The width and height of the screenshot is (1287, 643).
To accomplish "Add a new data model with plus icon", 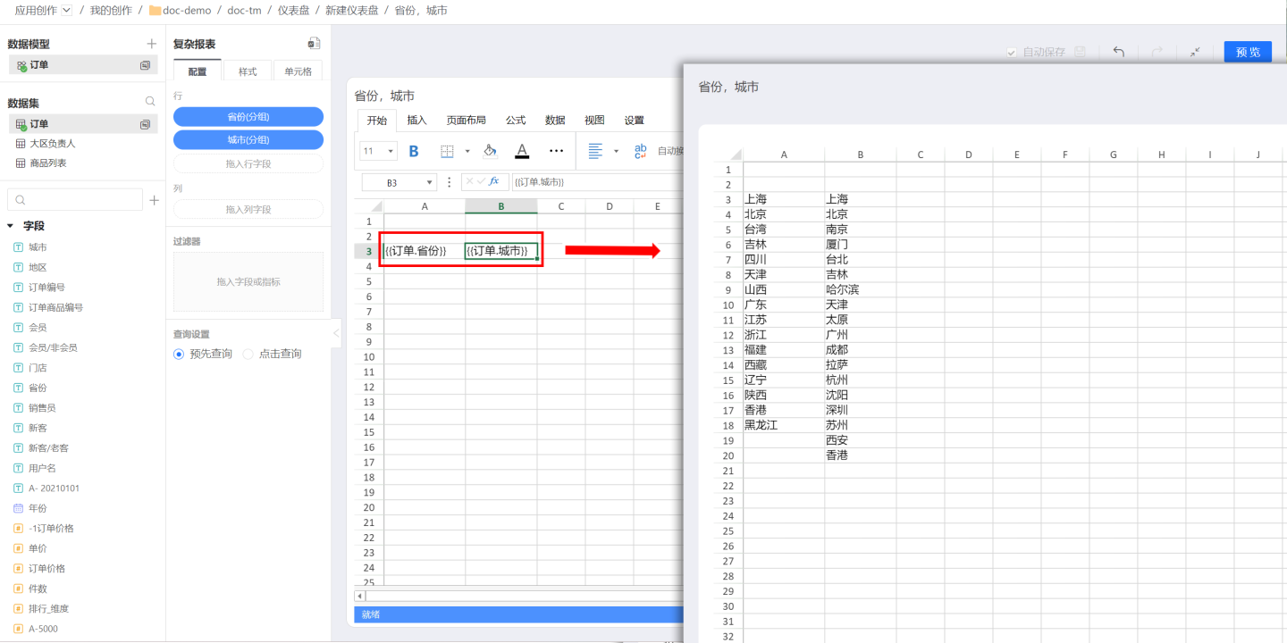I will [151, 44].
